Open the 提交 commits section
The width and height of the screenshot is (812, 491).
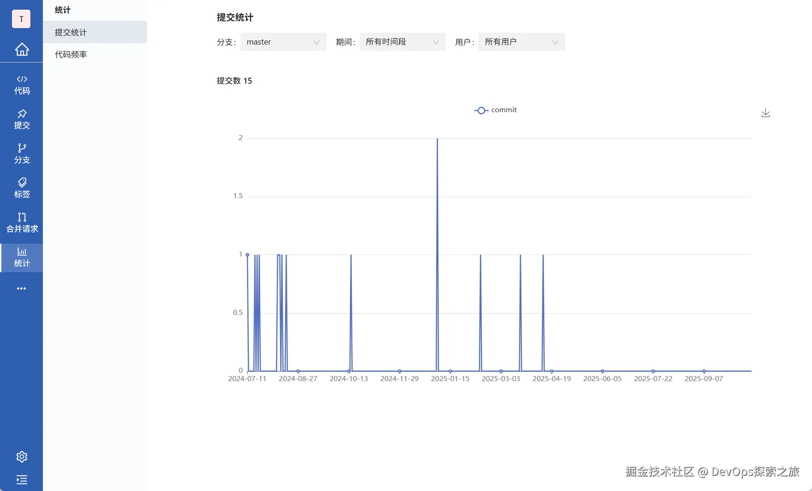pos(22,120)
